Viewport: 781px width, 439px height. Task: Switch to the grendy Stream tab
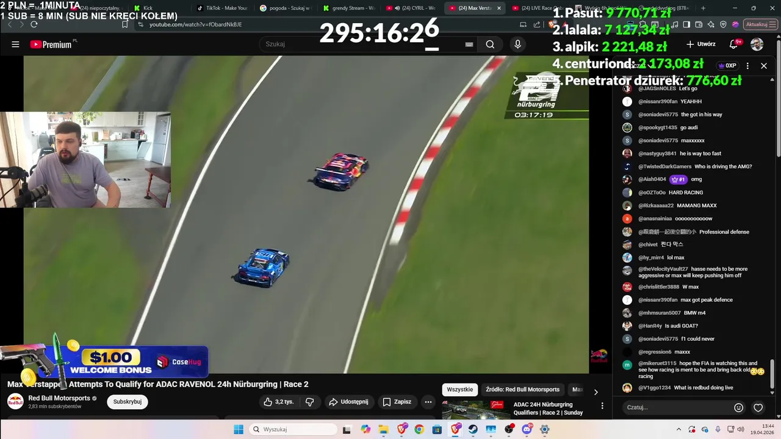click(x=348, y=8)
